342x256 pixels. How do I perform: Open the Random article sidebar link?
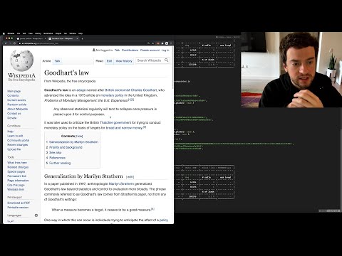click(x=17, y=105)
